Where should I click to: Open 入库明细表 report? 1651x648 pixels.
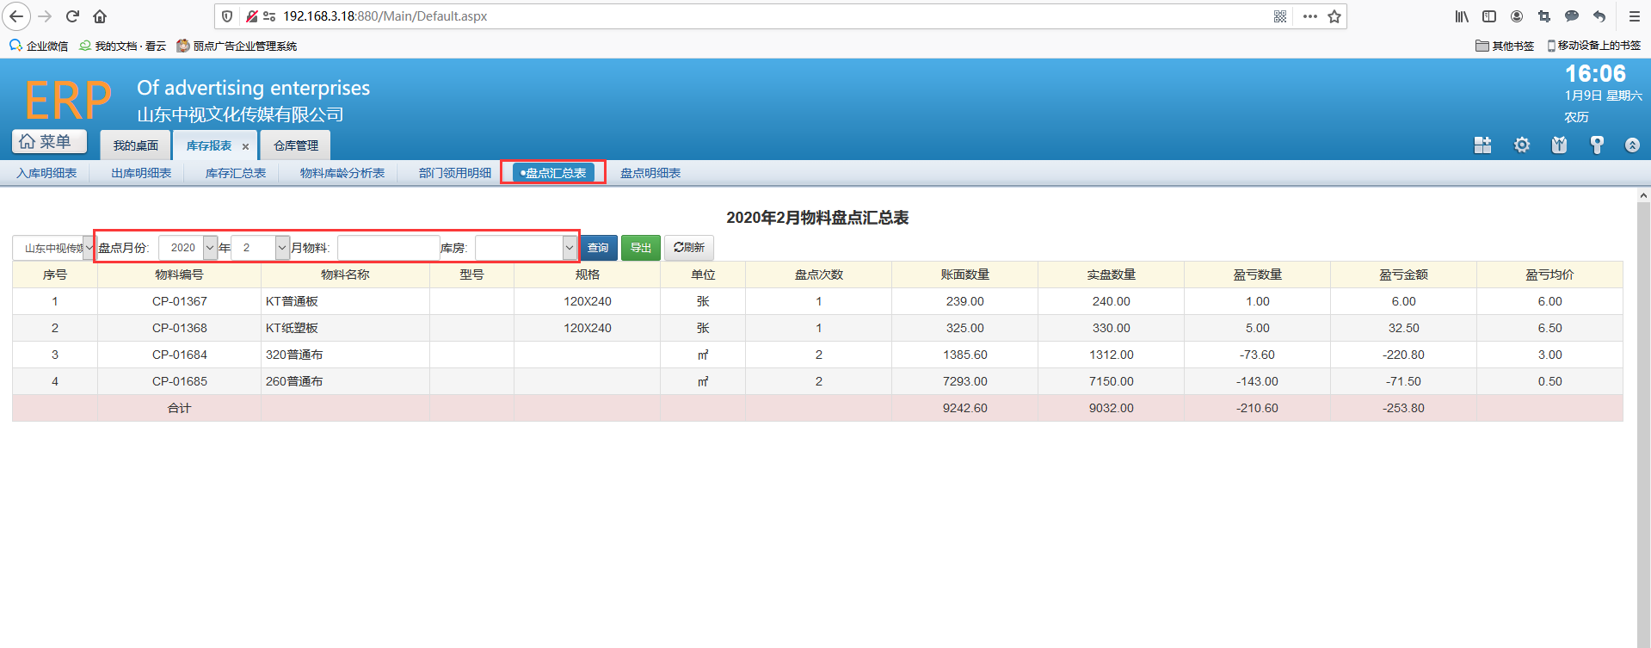pos(46,173)
